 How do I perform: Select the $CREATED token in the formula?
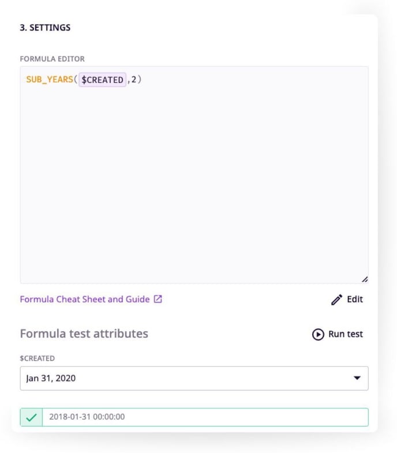(x=102, y=80)
